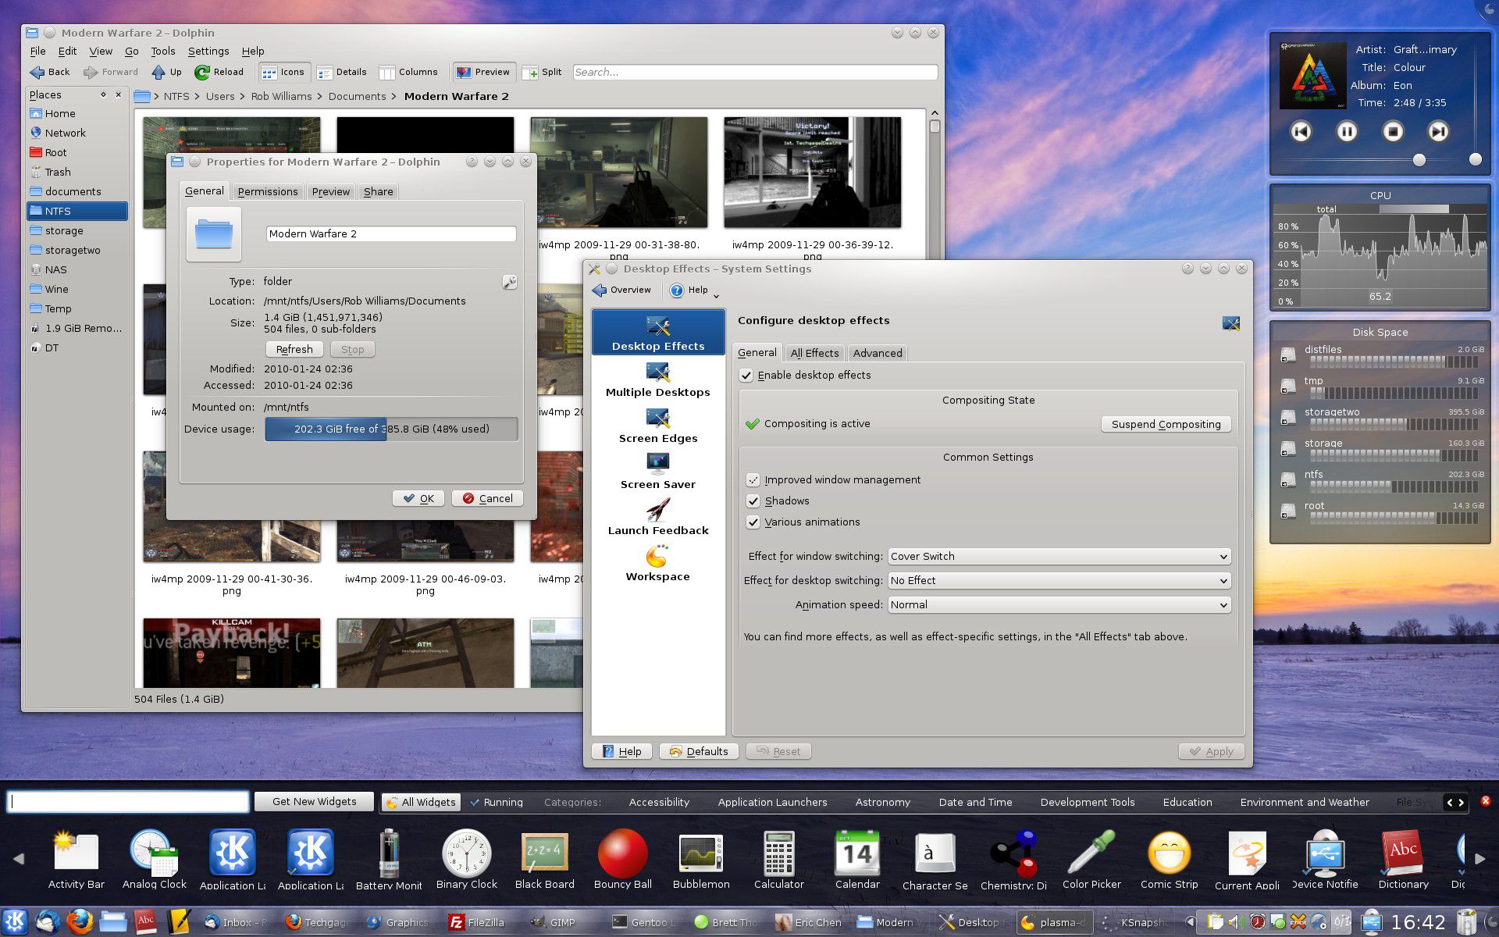
Task: Stop playback in music widget
Action: click(1393, 131)
